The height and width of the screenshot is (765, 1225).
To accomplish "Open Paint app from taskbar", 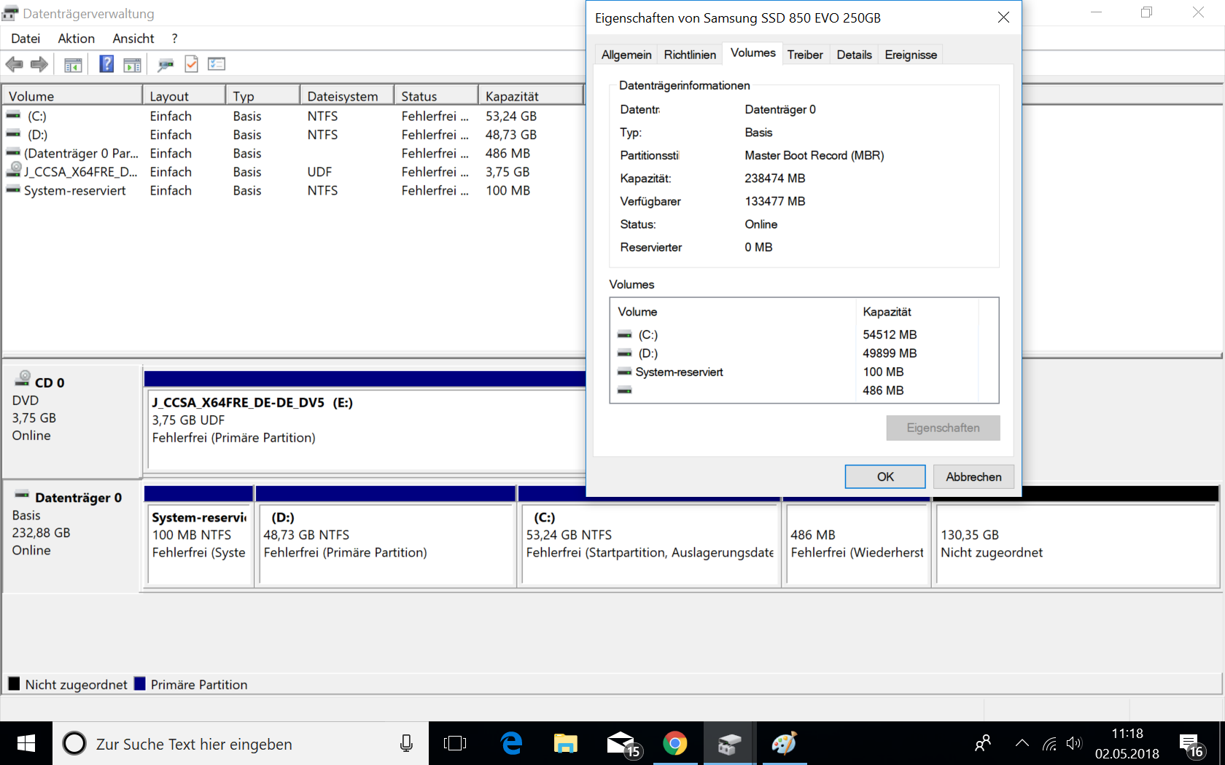I will point(784,743).
